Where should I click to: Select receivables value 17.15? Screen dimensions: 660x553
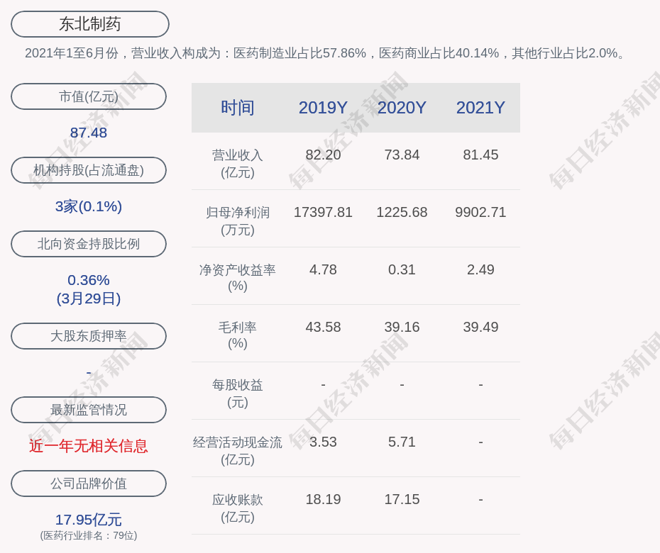point(402,500)
